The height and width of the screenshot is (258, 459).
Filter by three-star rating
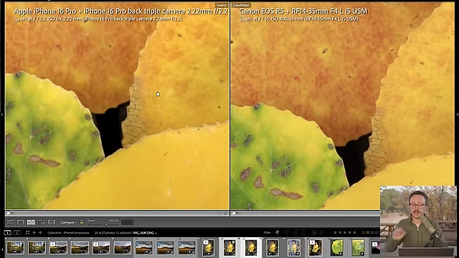(x=345, y=232)
